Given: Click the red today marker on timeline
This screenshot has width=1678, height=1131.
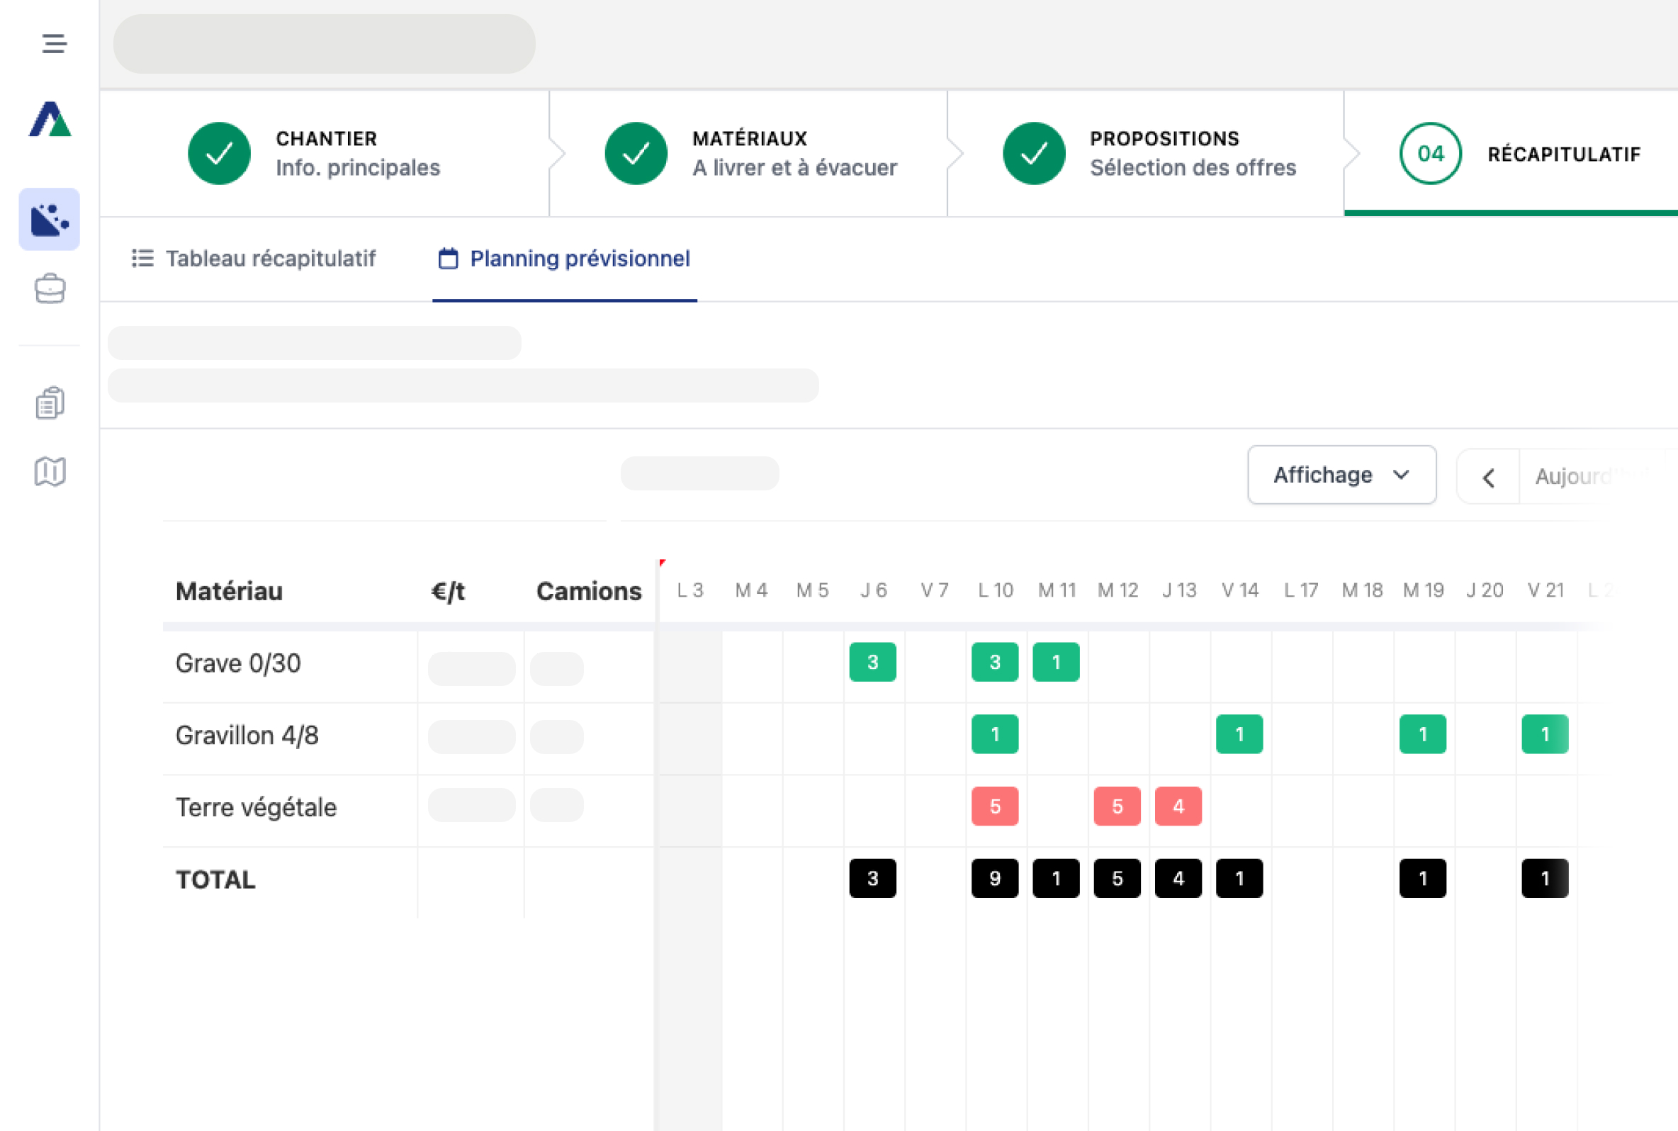Looking at the screenshot, I should [x=662, y=562].
